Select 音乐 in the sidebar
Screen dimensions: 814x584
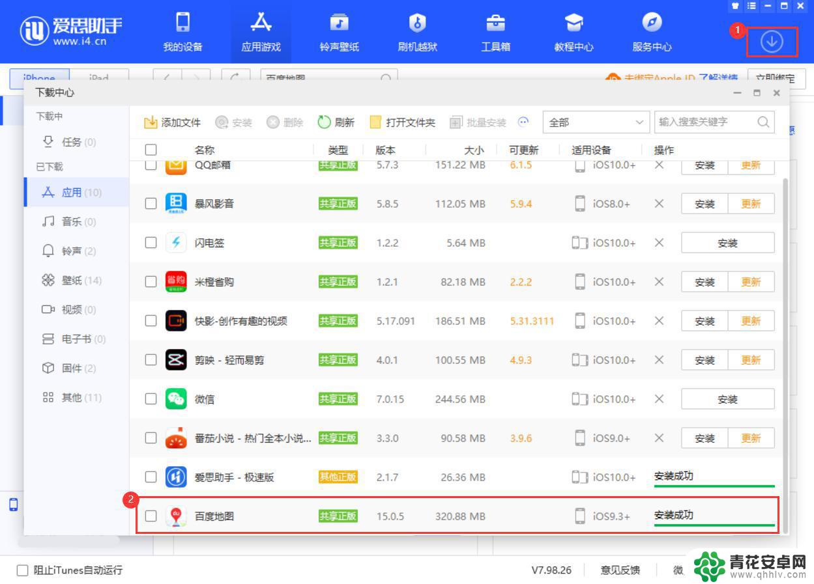[x=76, y=222]
